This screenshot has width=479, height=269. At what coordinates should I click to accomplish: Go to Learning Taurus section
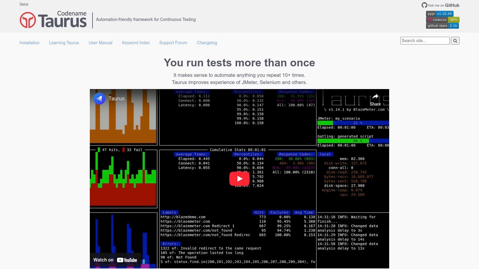[x=64, y=43]
